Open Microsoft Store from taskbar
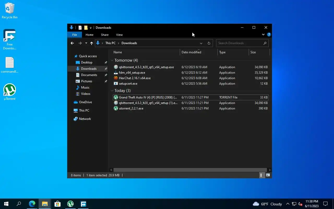Screen dimensions: 334x209 (x=57, y=204)
